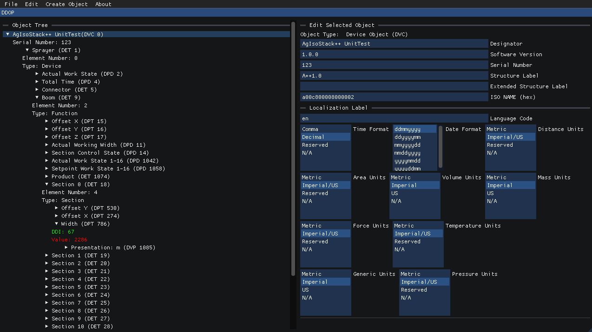Select Metric for Generic Units

point(325,274)
